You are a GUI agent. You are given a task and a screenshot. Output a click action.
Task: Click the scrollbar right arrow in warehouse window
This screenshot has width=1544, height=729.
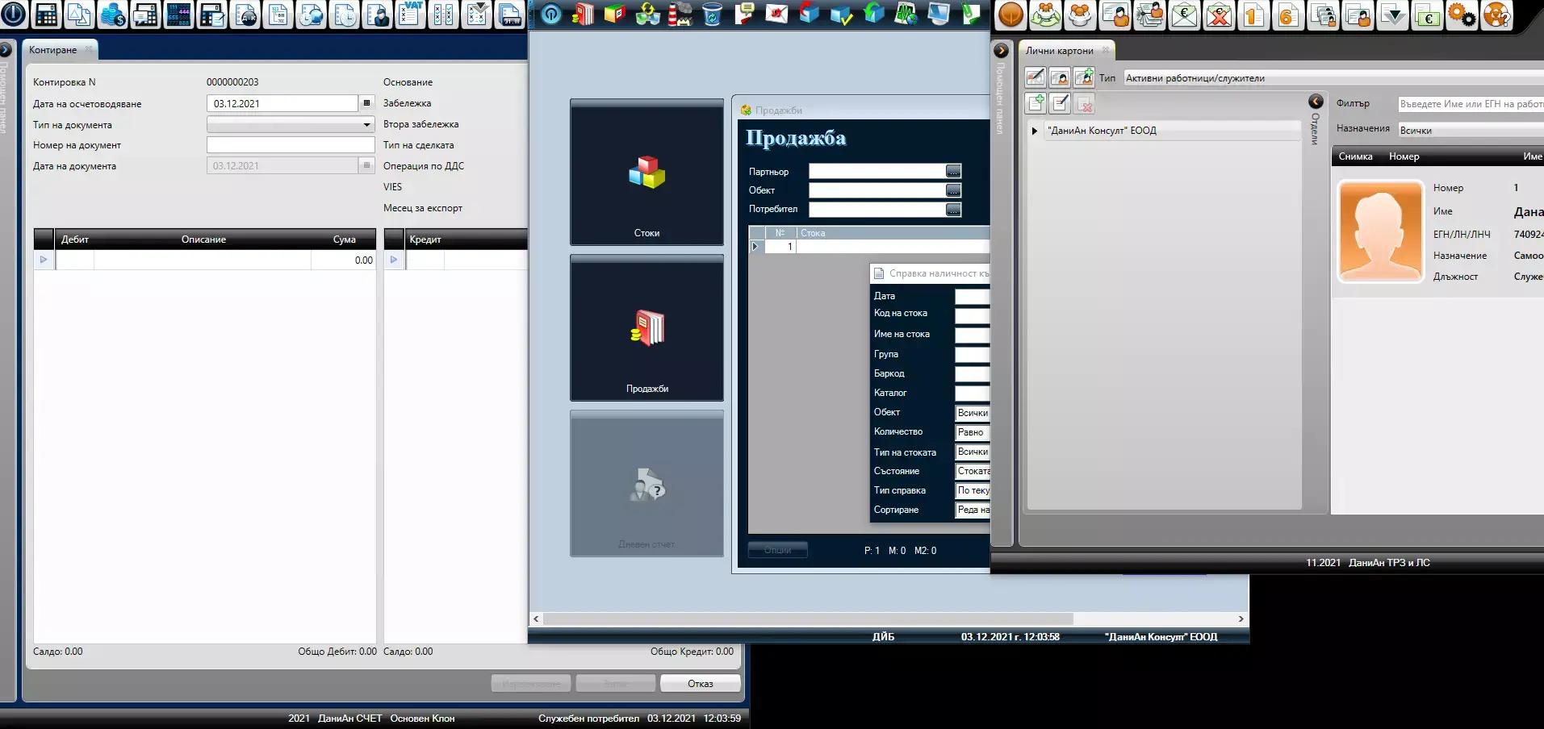pos(1241,619)
